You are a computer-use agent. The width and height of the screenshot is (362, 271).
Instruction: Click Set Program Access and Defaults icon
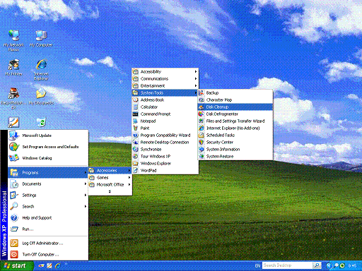[14, 147]
